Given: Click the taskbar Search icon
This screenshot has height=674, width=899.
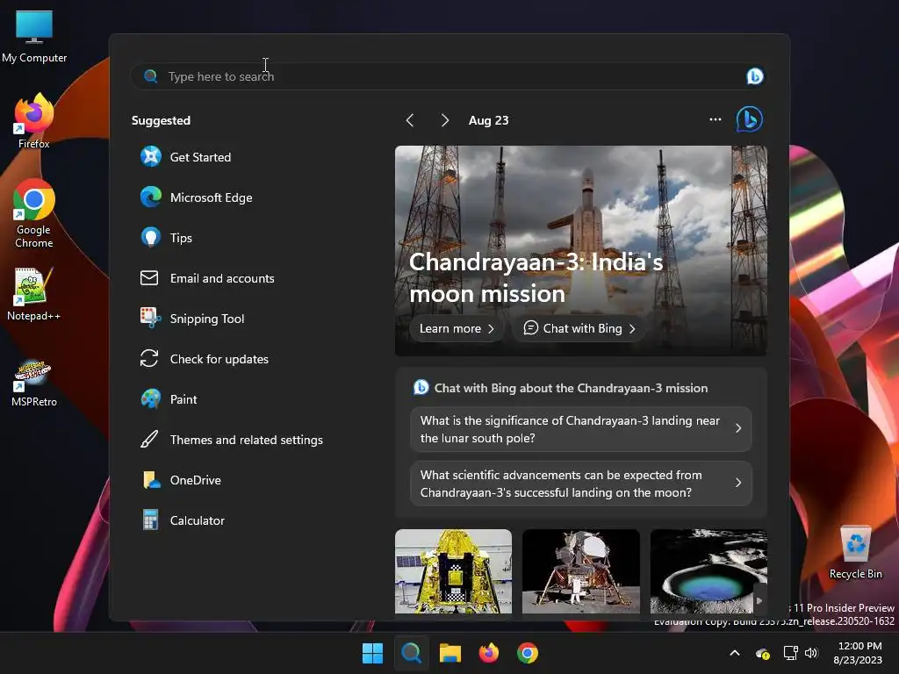Looking at the screenshot, I should [x=411, y=653].
